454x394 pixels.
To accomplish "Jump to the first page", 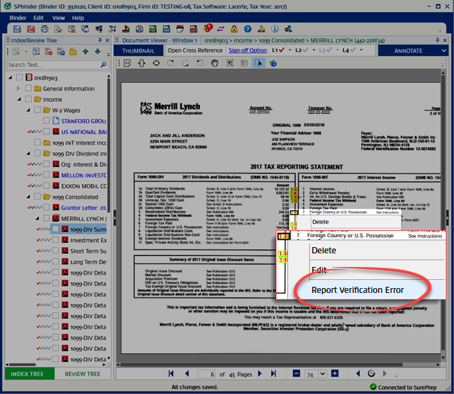I will tap(171, 374).
